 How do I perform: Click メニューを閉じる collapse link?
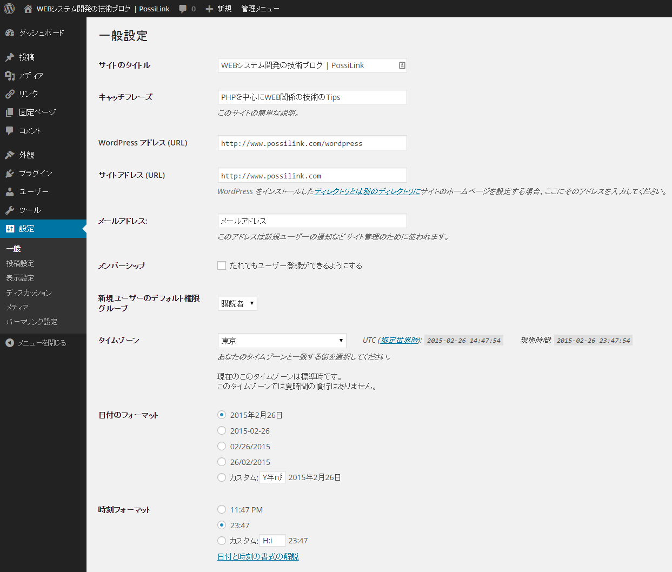pos(42,343)
